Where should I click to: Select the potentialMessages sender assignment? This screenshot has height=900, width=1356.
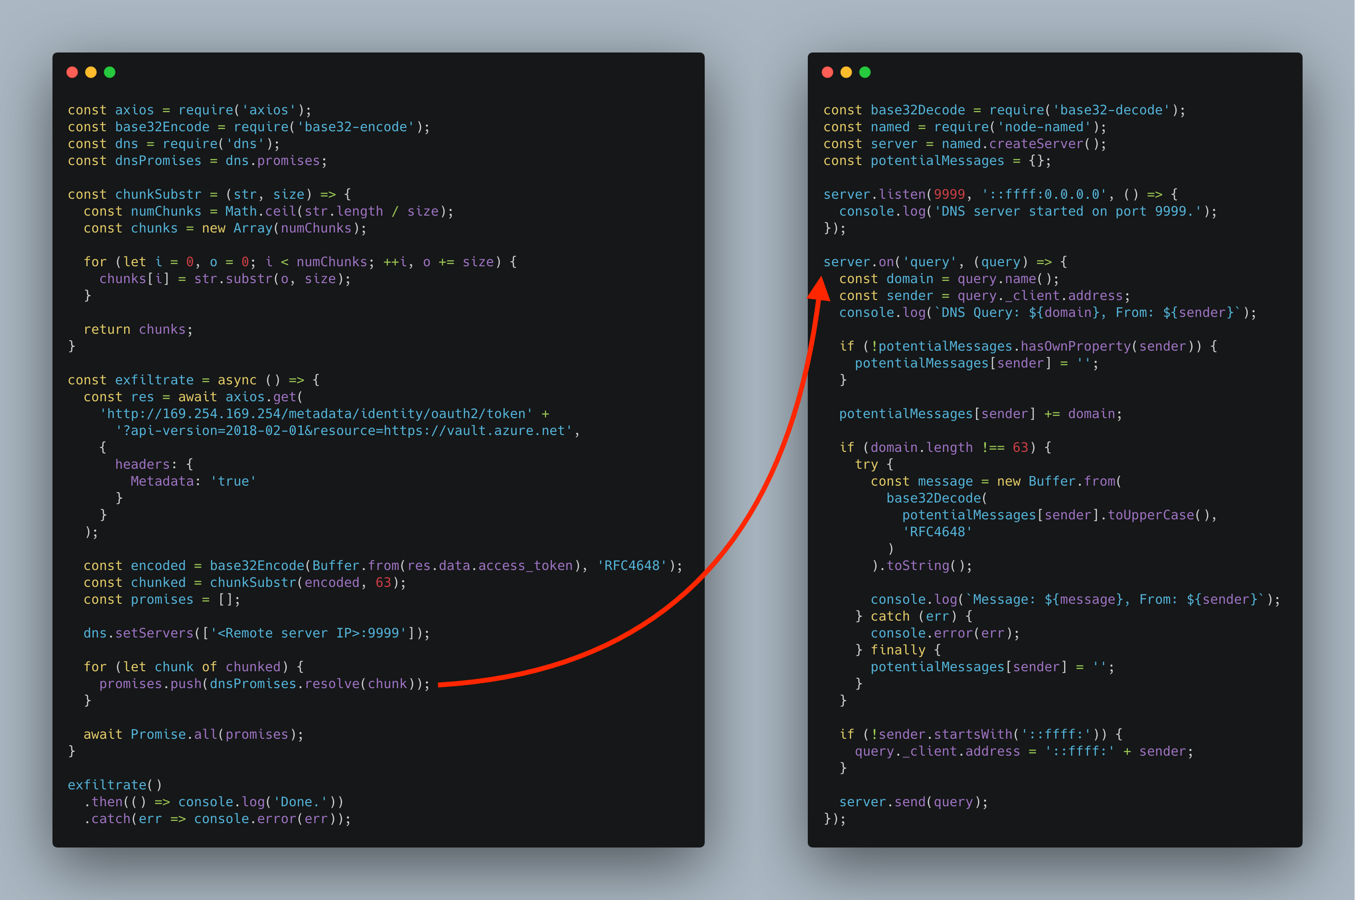tap(975, 363)
